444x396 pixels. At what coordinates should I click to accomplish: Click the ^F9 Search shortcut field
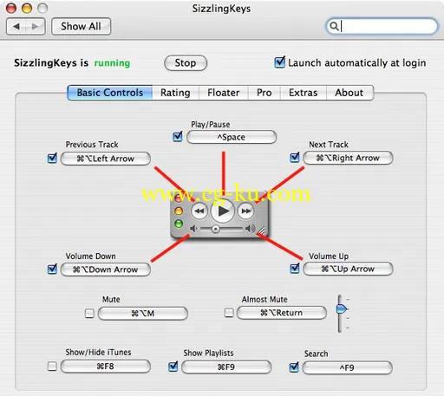pos(347,367)
